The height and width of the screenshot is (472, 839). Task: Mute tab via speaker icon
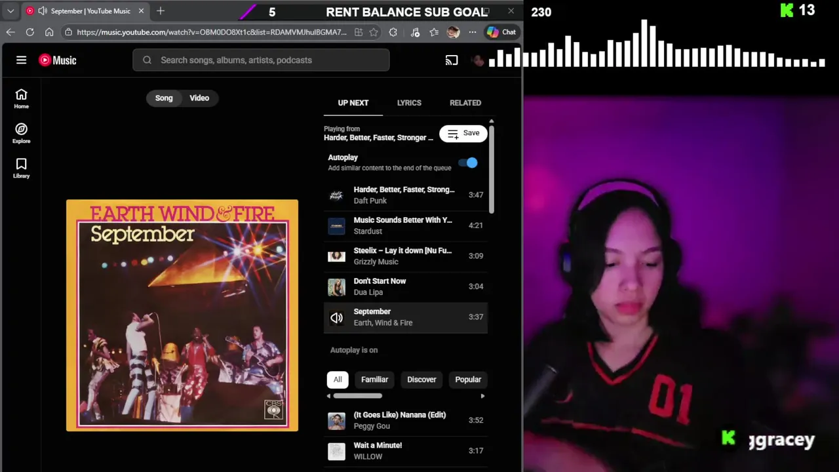pyautogui.click(x=43, y=11)
